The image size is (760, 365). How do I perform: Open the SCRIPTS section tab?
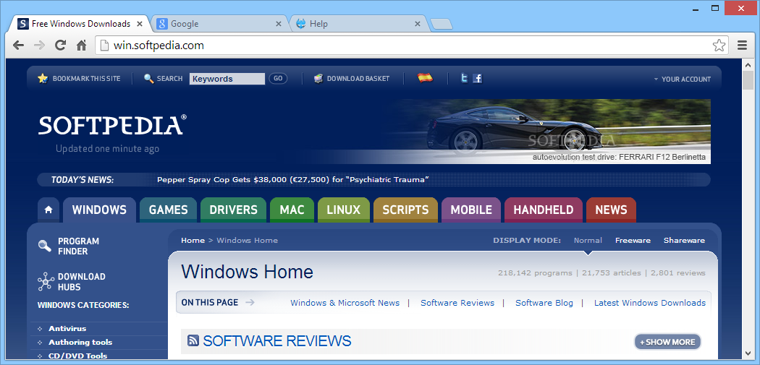click(405, 210)
